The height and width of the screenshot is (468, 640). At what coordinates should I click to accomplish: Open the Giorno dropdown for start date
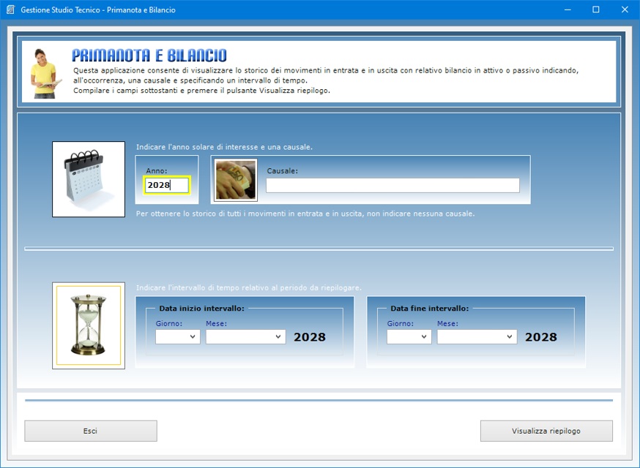(178, 336)
